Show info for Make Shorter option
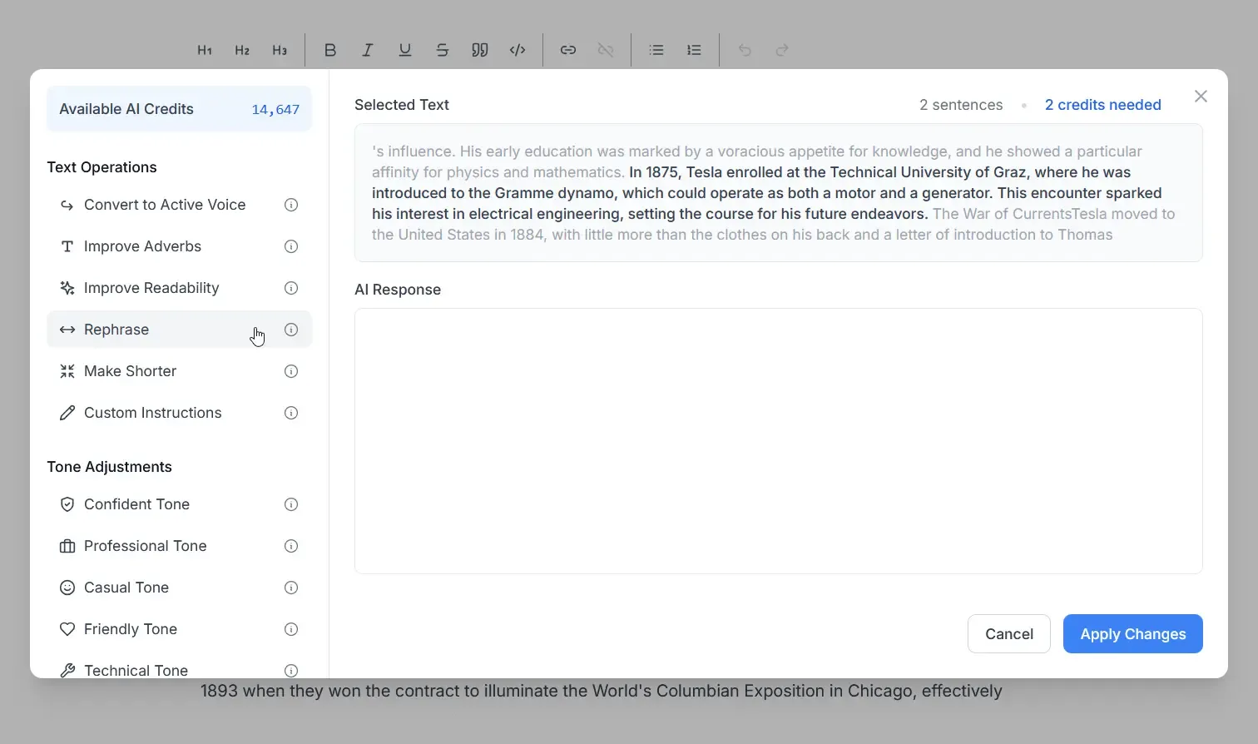Viewport: 1258px width, 744px height. (291, 371)
